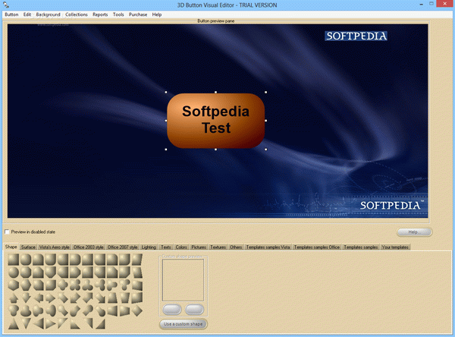The height and width of the screenshot is (337, 455).
Task: Click the application icon in title bar
Action: [5, 5]
